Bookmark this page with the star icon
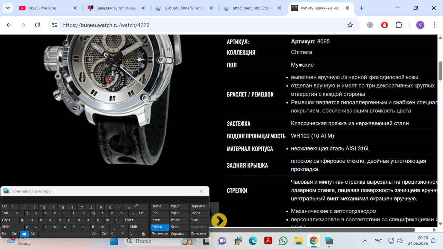443x249 pixels. pos(350,25)
